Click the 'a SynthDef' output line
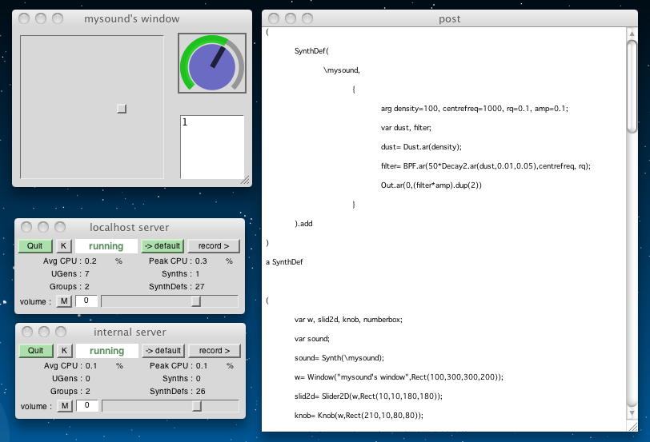The image size is (650, 442). 284,262
